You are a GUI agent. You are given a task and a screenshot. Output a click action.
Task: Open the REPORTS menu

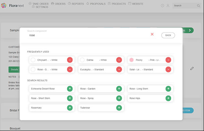(x=76, y=4)
